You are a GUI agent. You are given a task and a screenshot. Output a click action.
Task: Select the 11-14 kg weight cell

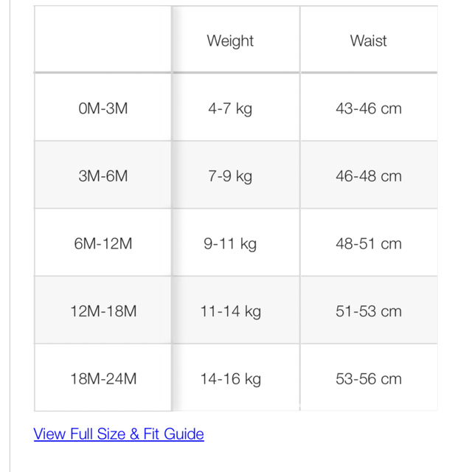coord(236,310)
